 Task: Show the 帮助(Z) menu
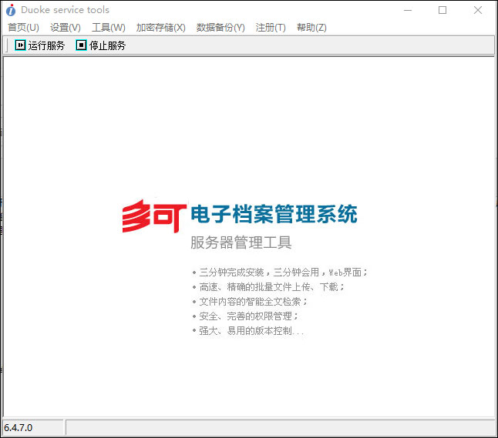311,28
